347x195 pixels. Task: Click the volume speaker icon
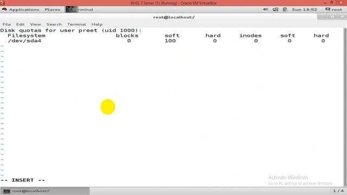tap(265, 9)
